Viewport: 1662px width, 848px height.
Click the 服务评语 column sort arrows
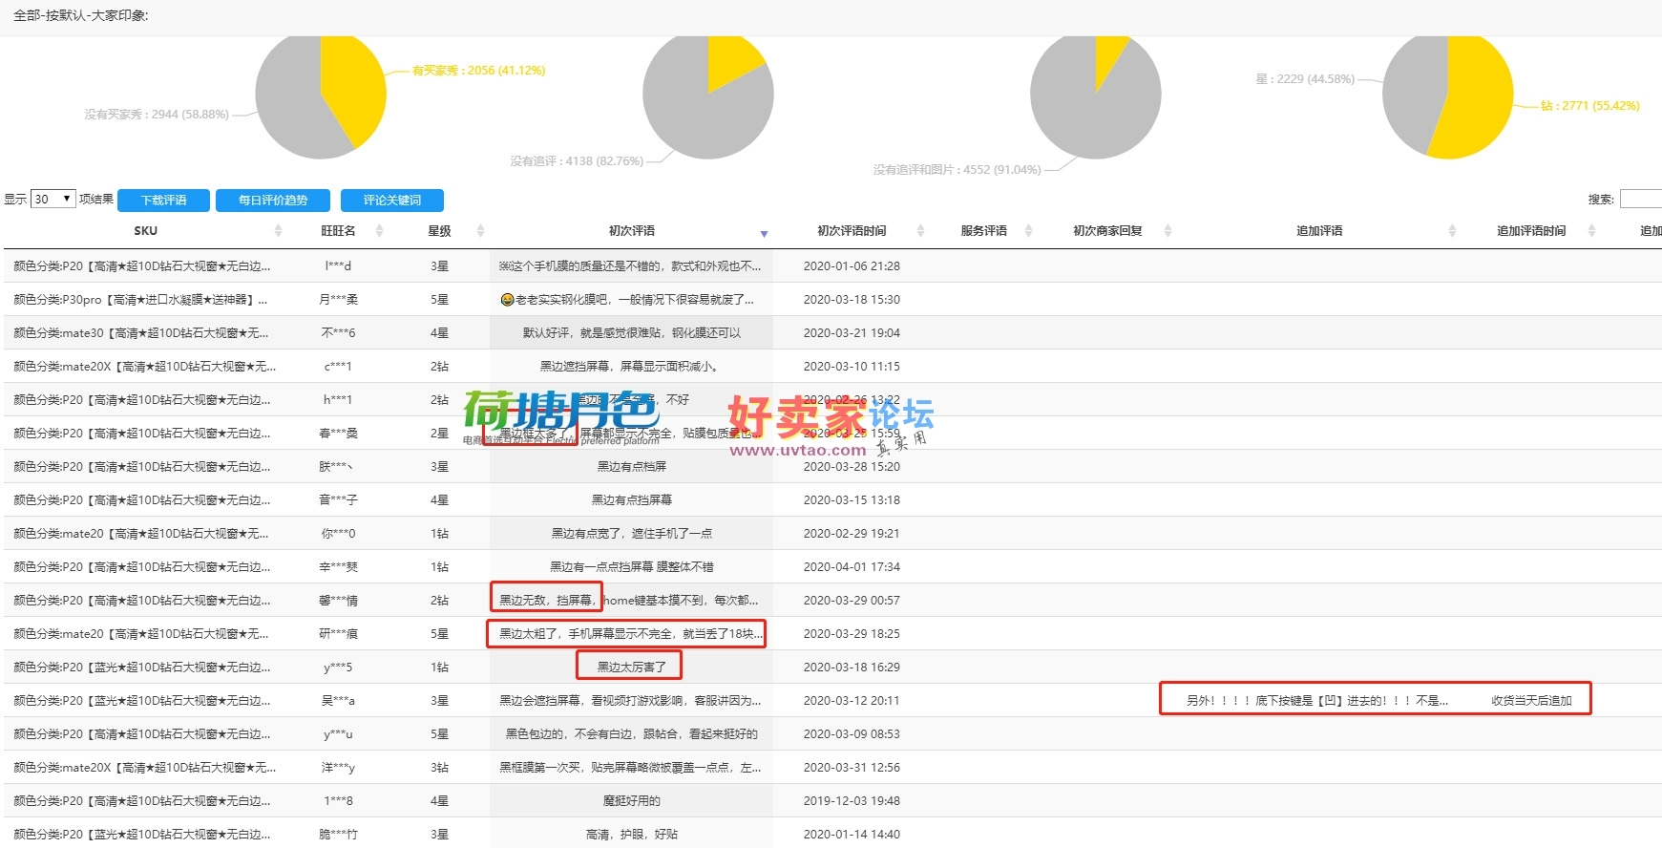[x=1028, y=231]
